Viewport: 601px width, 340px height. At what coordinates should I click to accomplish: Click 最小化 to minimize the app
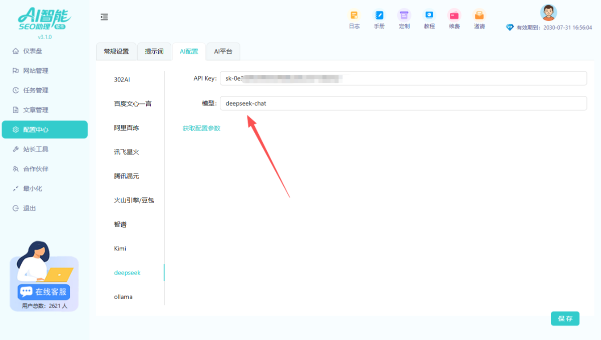point(45,188)
